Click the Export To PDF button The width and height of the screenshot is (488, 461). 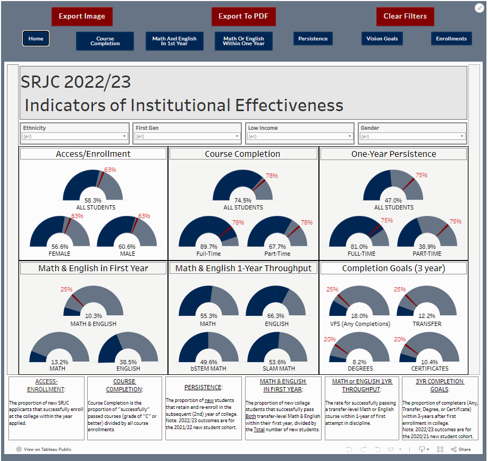point(243,16)
